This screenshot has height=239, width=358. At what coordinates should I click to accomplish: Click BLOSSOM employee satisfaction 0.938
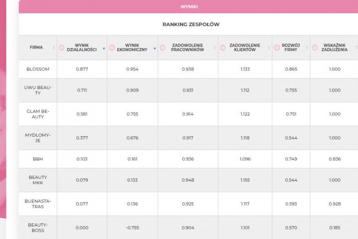tap(188, 69)
